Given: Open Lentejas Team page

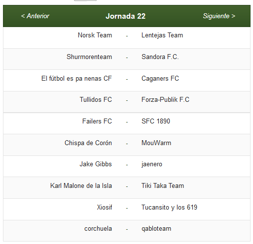Looking at the screenshot, I should [x=162, y=35].
